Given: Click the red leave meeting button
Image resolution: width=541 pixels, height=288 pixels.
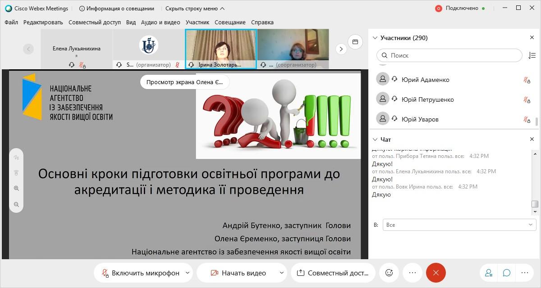Looking at the screenshot, I should click(436, 273).
